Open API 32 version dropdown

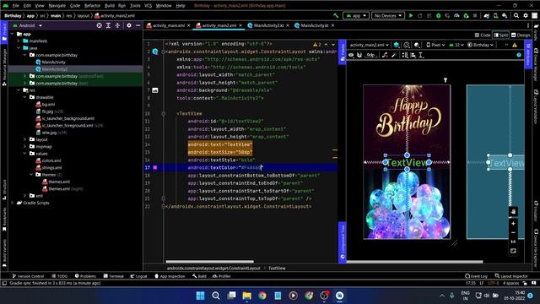point(456,45)
